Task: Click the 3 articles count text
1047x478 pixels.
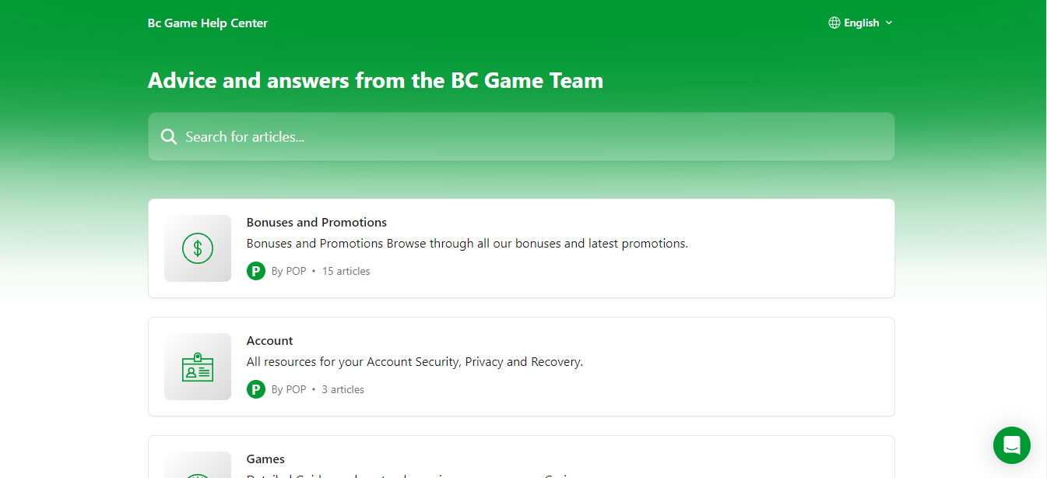Action: [x=343, y=389]
